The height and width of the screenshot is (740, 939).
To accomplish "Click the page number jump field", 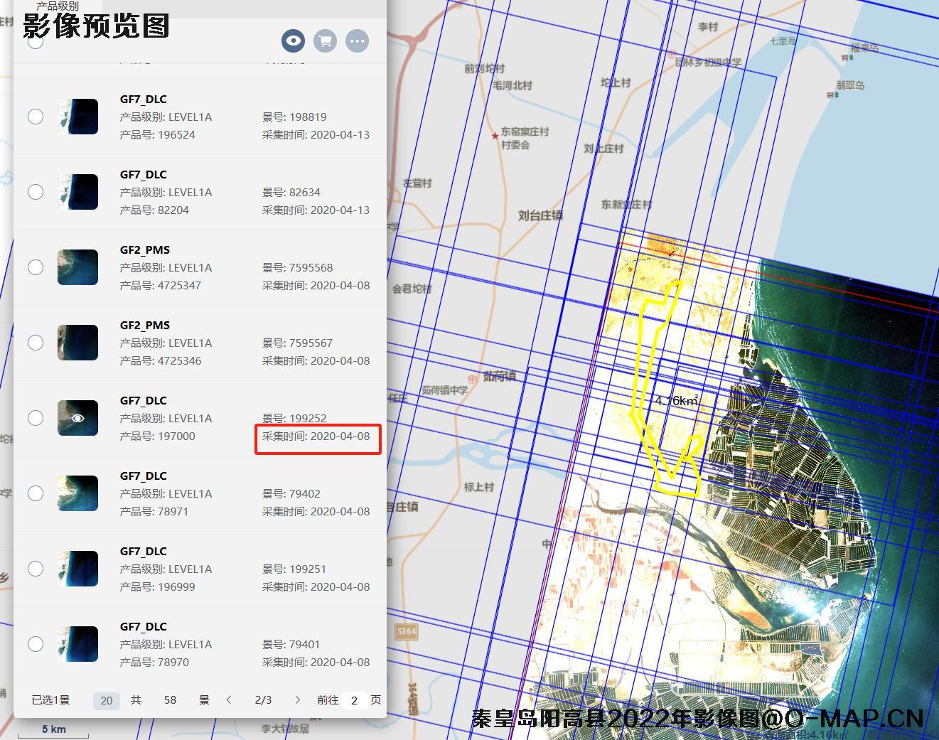I will pos(354,700).
